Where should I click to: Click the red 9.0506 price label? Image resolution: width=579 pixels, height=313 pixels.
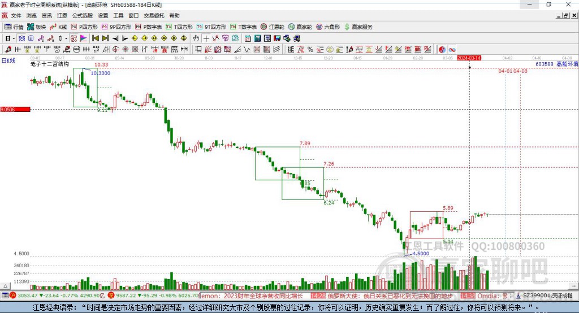[15, 109]
